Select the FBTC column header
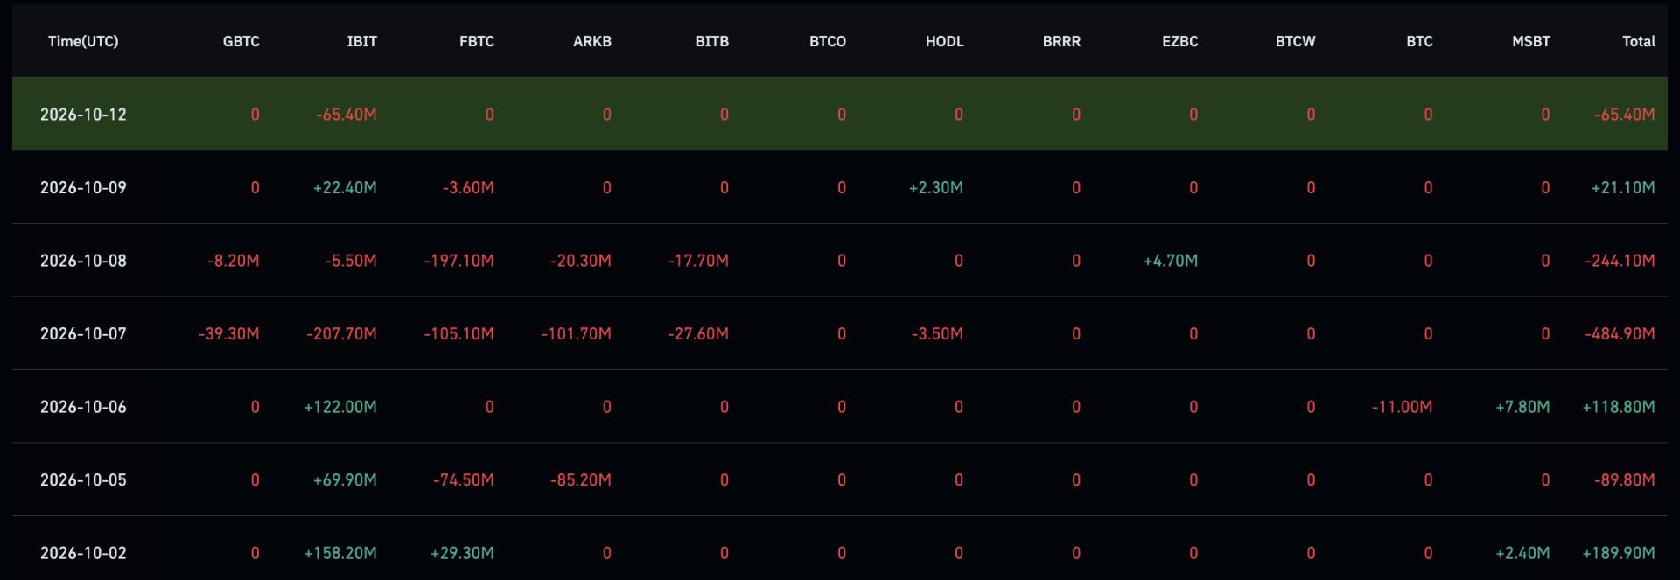The width and height of the screenshot is (1680, 580). 477,41
